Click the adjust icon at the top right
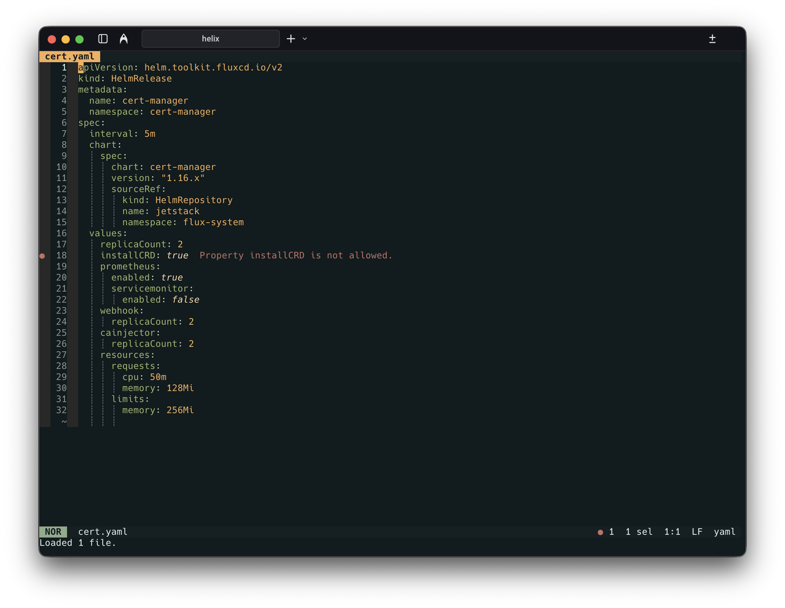 (x=713, y=39)
